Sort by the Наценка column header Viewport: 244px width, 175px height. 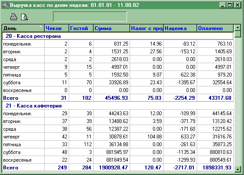tap(180, 28)
